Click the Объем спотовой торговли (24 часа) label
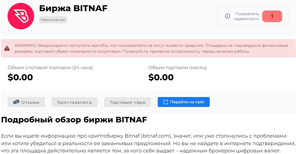Screen dimensions: 296x154 tap(50, 67)
